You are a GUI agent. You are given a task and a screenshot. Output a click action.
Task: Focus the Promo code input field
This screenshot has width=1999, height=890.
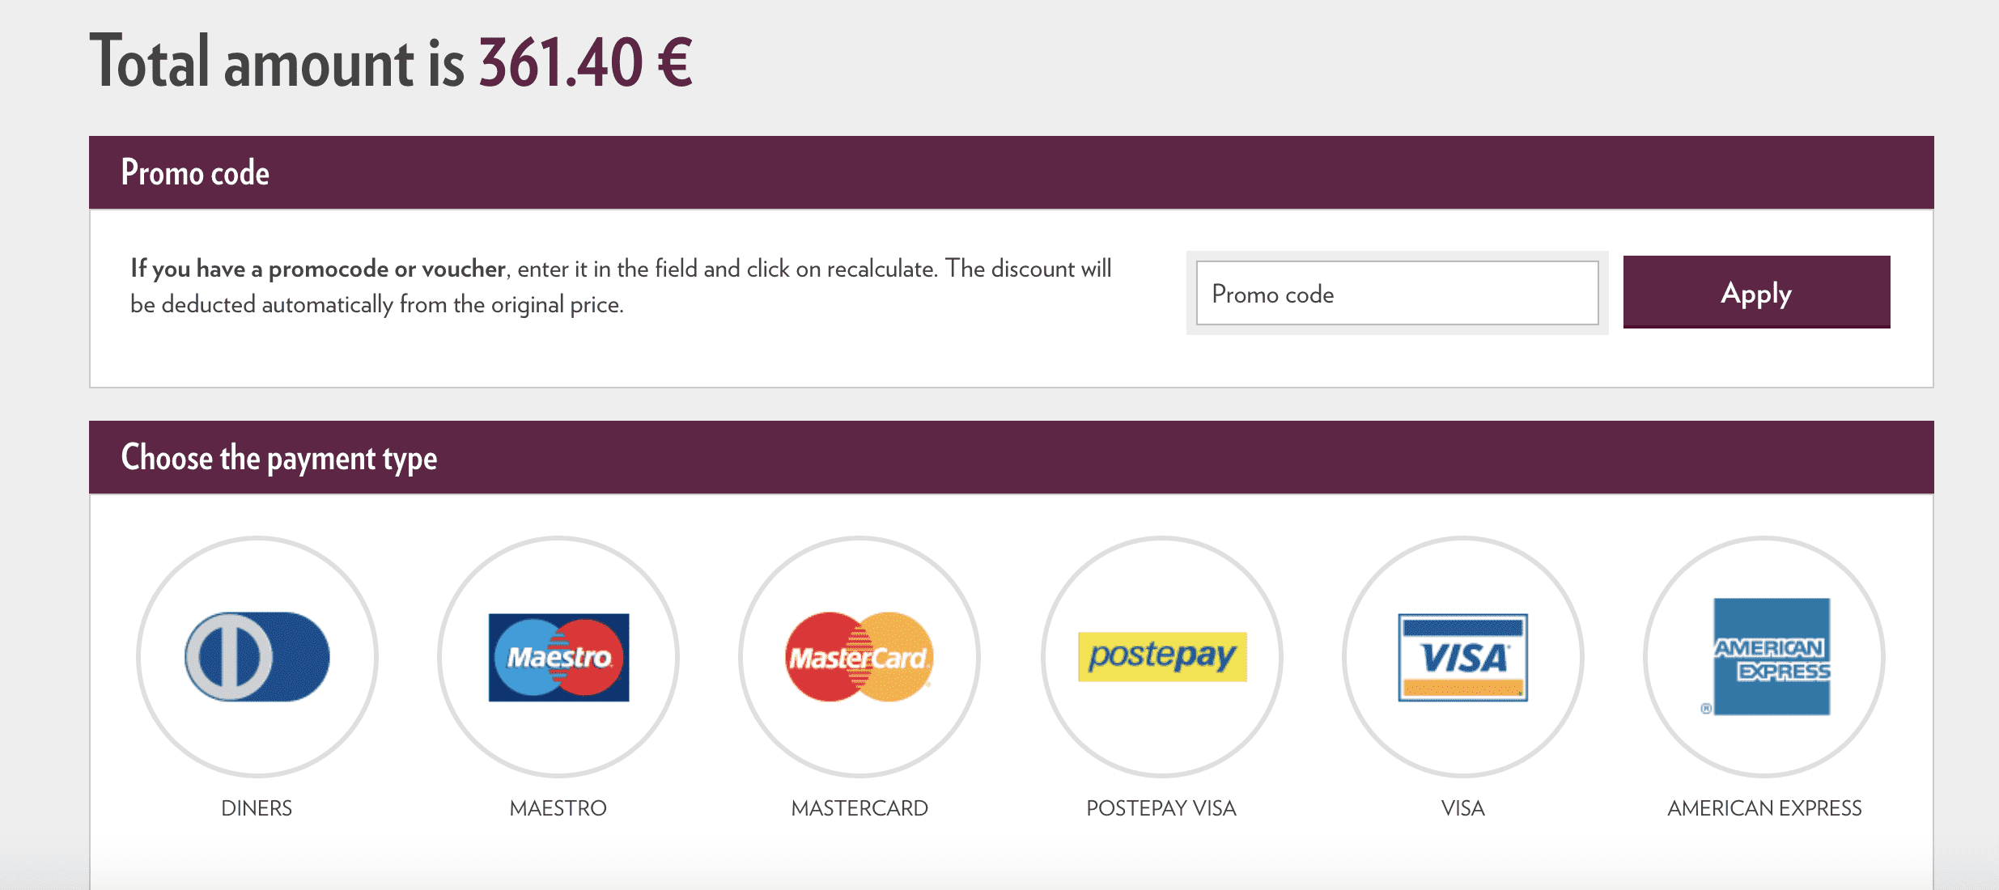(1397, 294)
